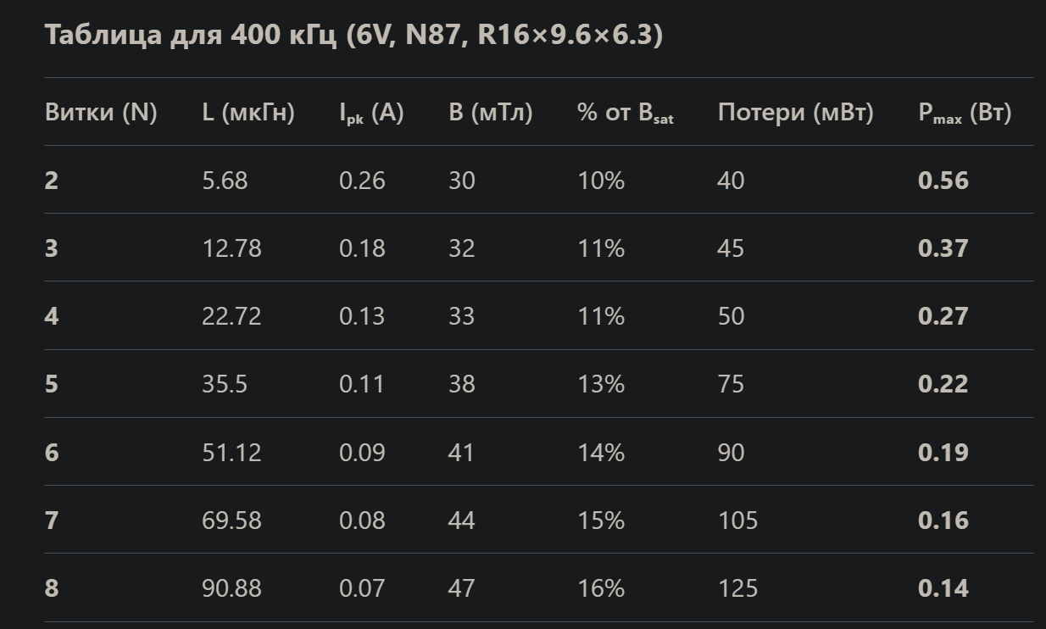Click the Pmax (Вт) column header
Screen dimensions: 1046x629
[x=965, y=113]
